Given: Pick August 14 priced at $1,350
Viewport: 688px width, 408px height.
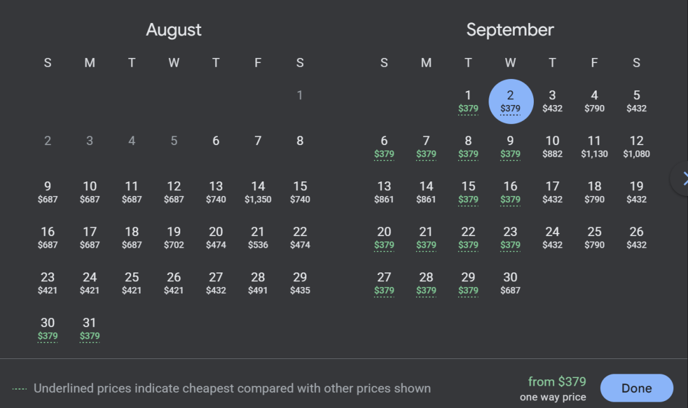Looking at the screenshot, I should click(258, 192).
